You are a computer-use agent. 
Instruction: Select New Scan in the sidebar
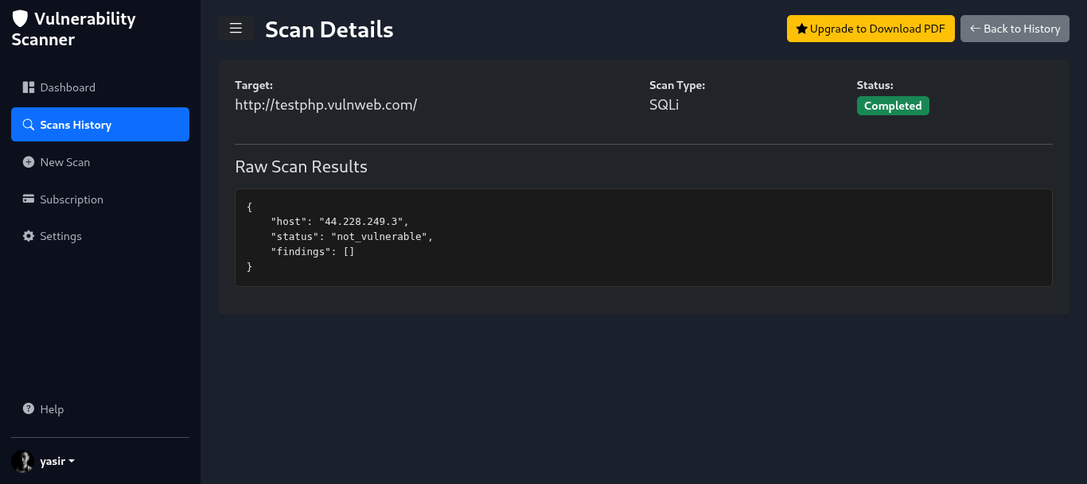point(65,162)
